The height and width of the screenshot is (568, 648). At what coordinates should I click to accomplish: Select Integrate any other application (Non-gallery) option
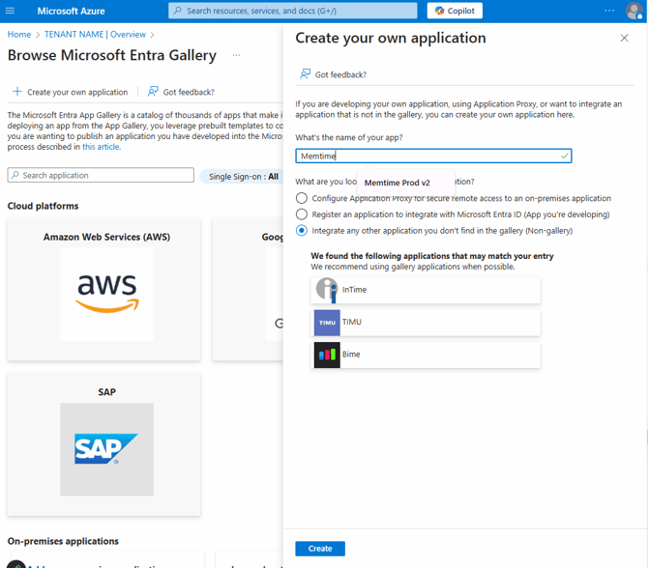tap(302, 230)
